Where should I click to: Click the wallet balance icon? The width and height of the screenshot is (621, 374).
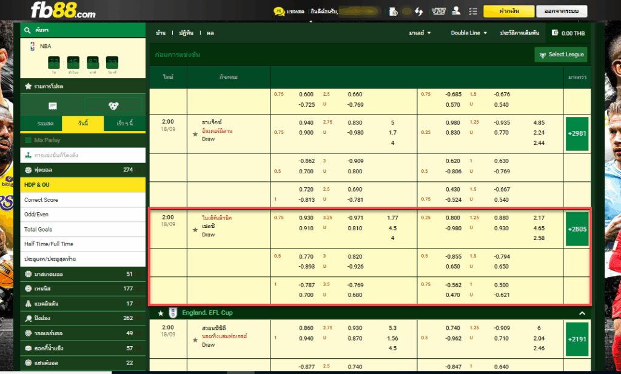555,33
